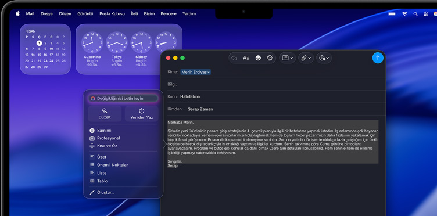
Task: Open the paperclip attachment dropdown
Action: (306, 58)
